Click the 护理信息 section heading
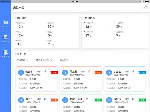This screenshot has width=150, height=112. pyautogui.click(x=90, y=18)
